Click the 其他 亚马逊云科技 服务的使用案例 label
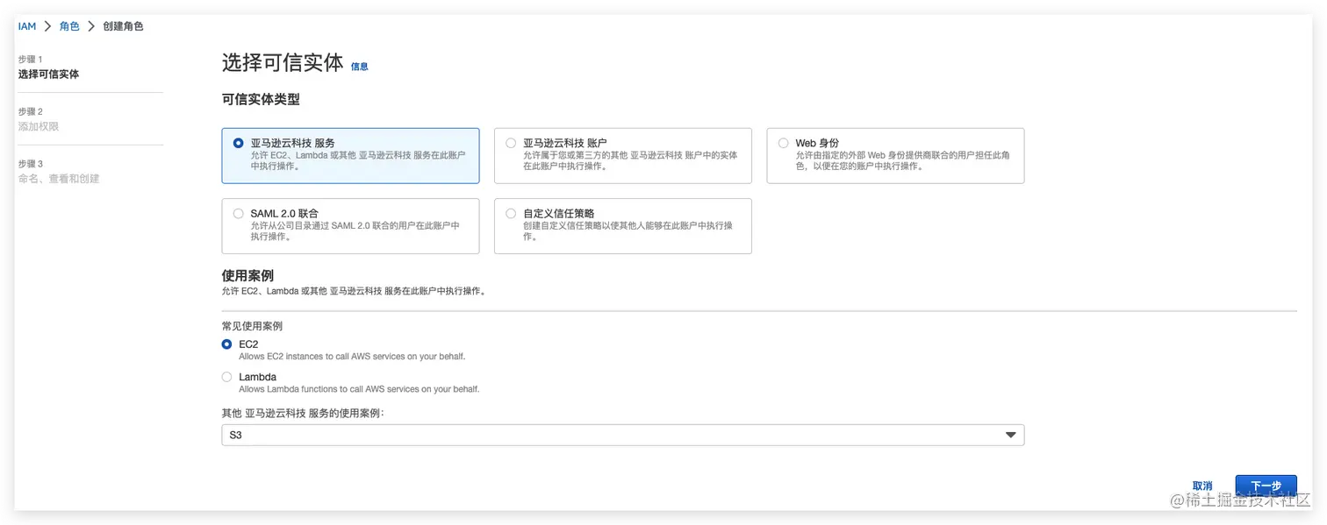The height and width of the screenshot is (525, 1327). [303, 413]
